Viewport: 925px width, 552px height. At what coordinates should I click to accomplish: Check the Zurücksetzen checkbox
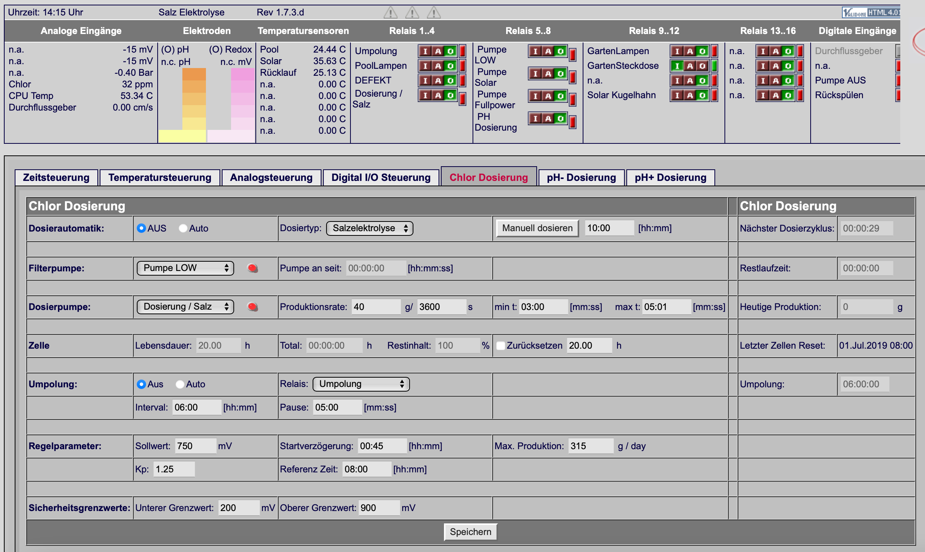[x=500, y=346]
